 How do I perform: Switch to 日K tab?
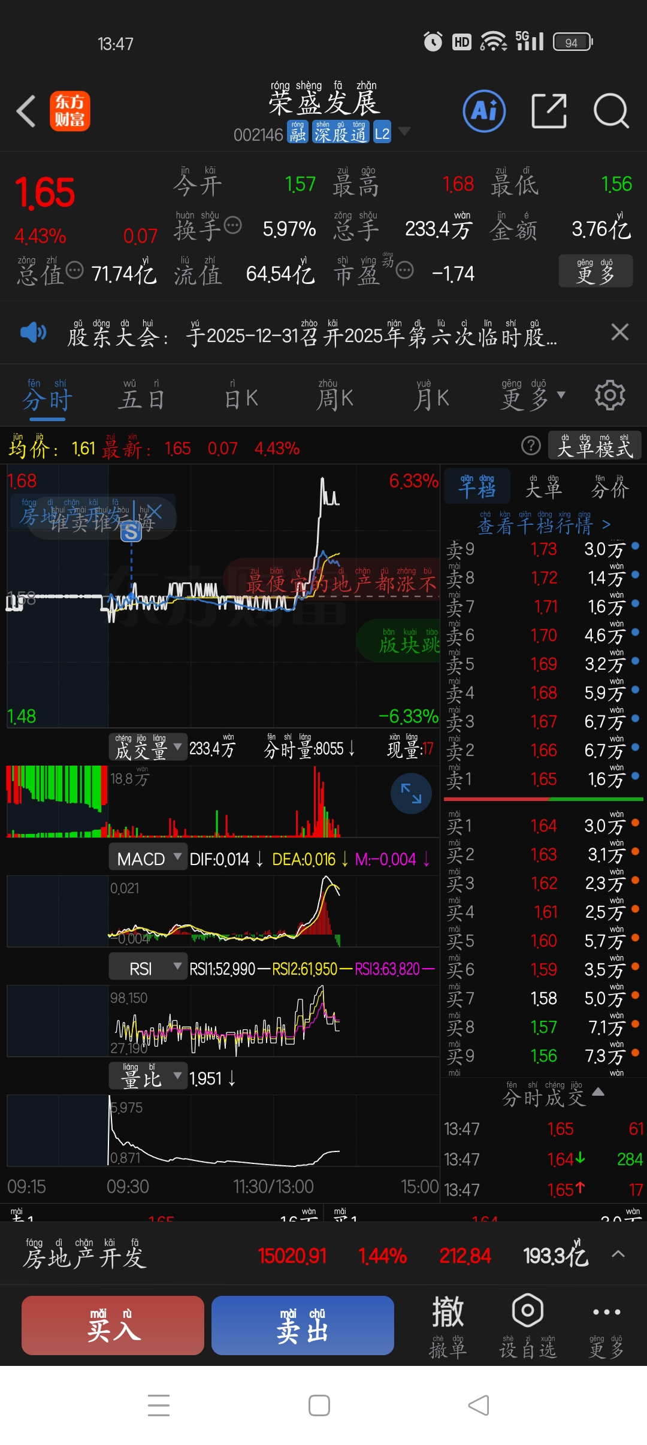[x=241, y=395]
